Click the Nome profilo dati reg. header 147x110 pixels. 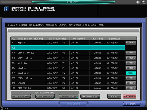click(31, 39)
